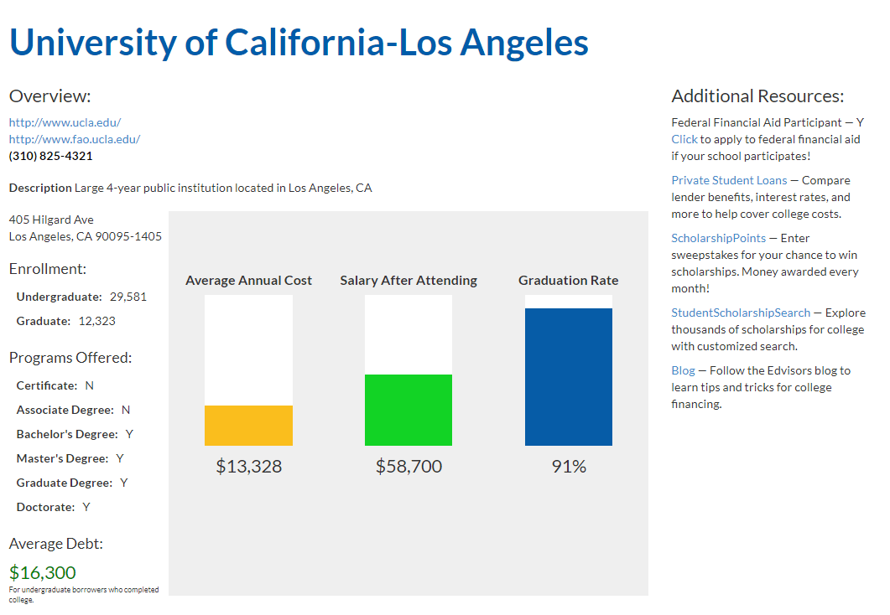Click 'Los Angeles, CA 90095-1405' address text
This screenshot has width=890, height=615.
coord(85,236)
